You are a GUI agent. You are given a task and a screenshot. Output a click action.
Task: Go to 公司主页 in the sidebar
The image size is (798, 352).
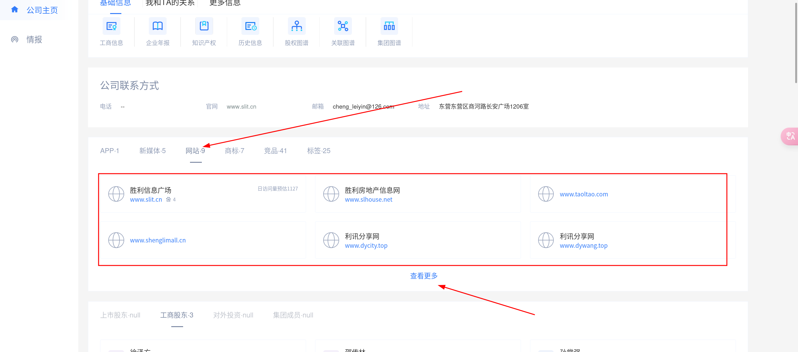(42, 10)
